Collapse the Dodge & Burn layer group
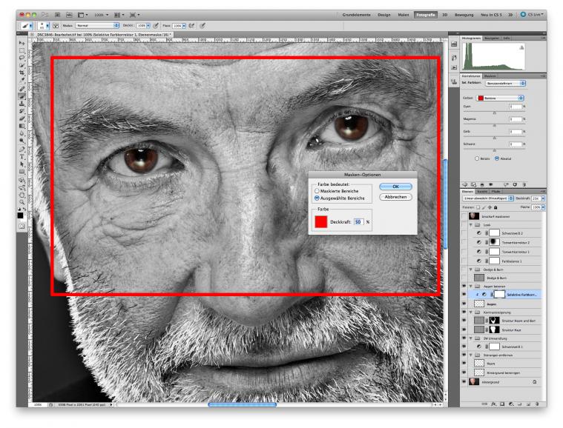This screenshot has width=563, height=428. pos(471,270)
